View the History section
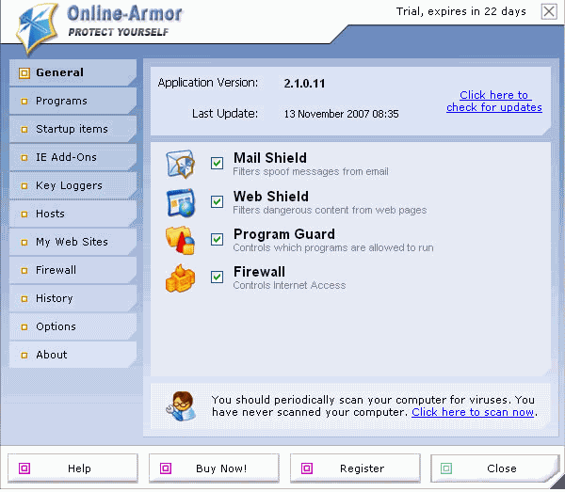The width and height of the screenshot is (565, 492). coord(73,299)
